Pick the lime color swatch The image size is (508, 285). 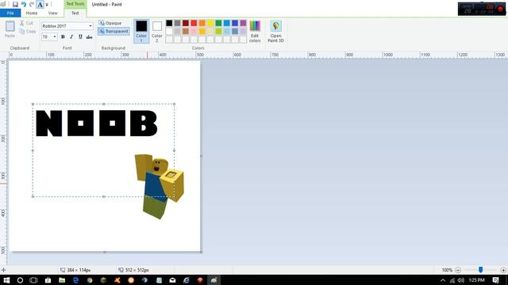click(219, 32)
